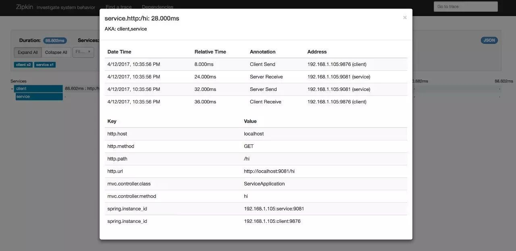Open the Find a trace menu item
This screenshot has width=516, height=251.
point(119,7)
